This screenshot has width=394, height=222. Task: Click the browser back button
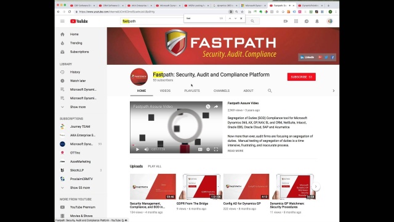pyautogui.click(x=58, y=12)
